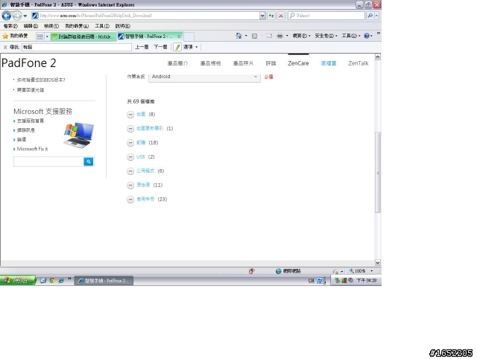Open the USB category link

(x=141, y=157)
